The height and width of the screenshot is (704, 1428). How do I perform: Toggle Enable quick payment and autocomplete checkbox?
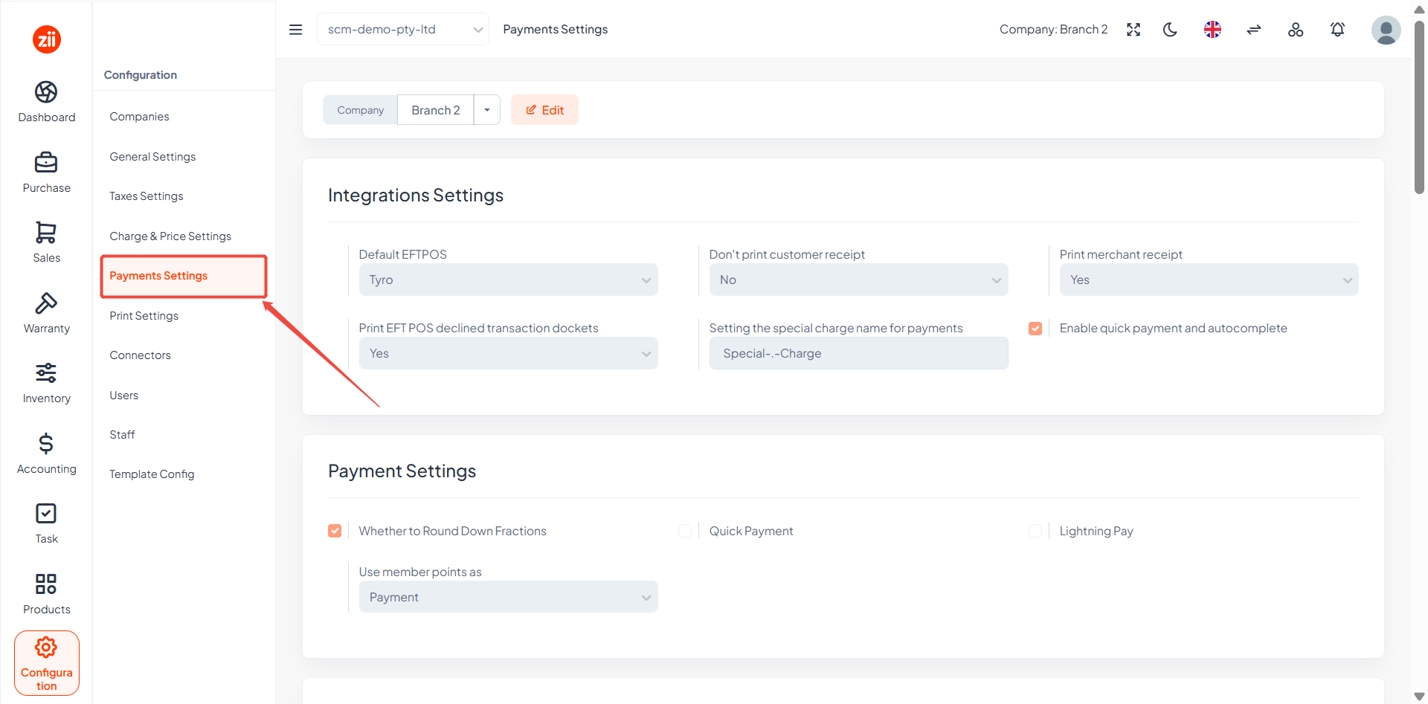click(x=1035, y=329)
